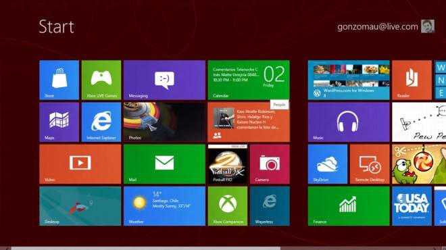Open WordPress.com for Windows 8 tile
This screenshot has height=250, width=446.
349,80
